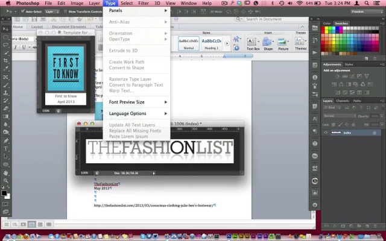Open the Freedom workspace dropdown

click(x=367, y=11)
